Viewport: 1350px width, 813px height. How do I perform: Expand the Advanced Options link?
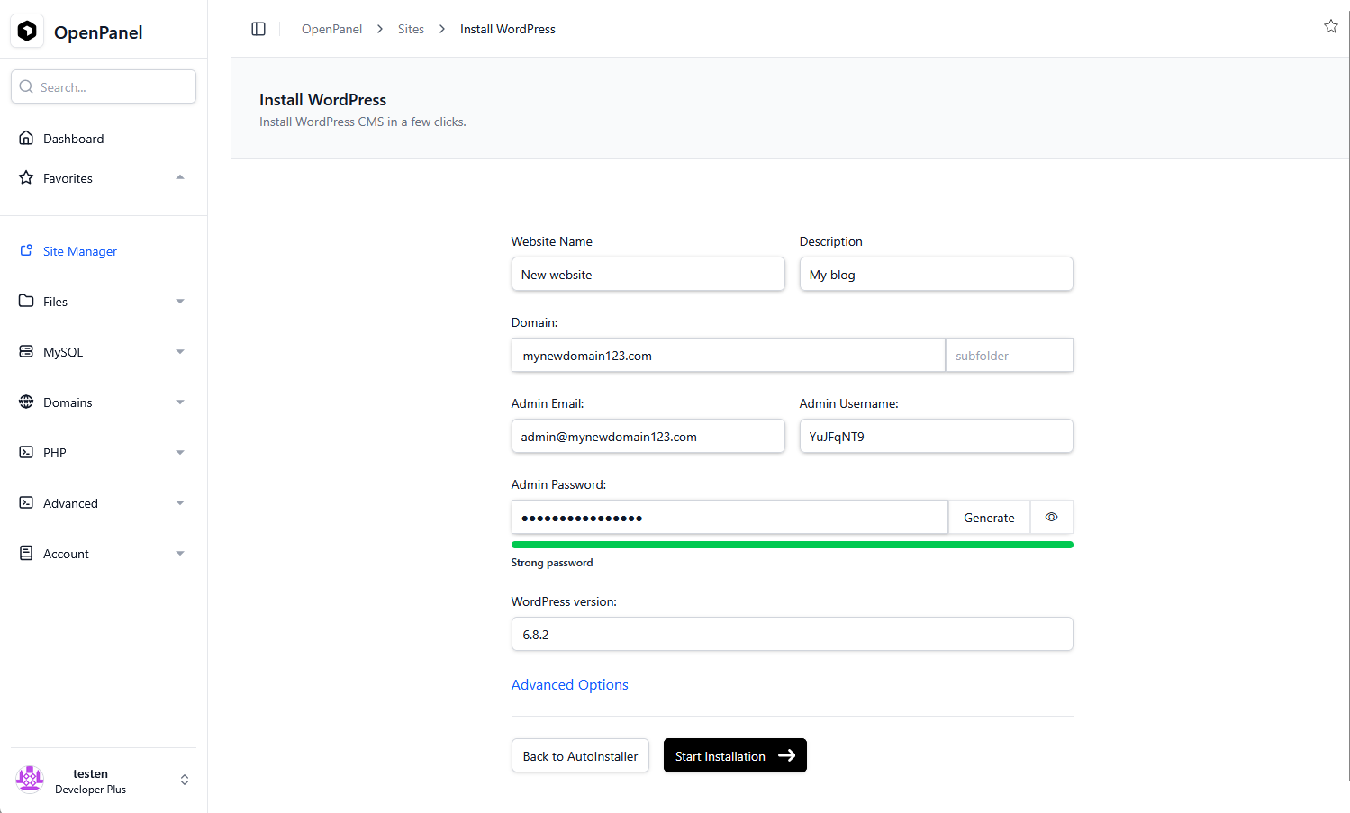click(570, 684)
